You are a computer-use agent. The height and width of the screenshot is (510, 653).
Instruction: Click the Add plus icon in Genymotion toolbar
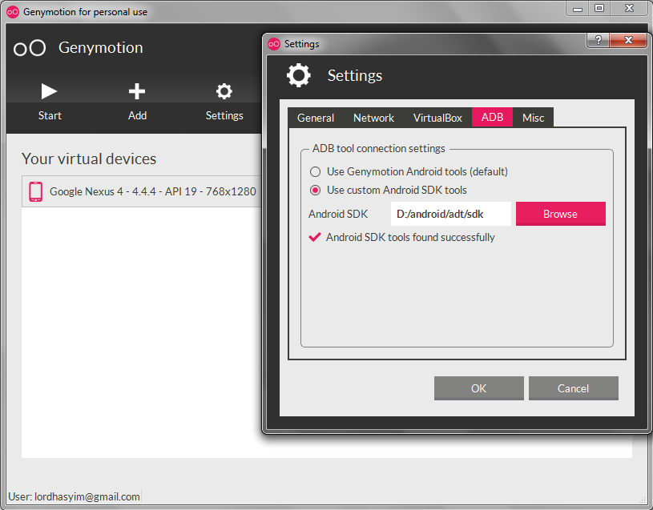[136, 91]
